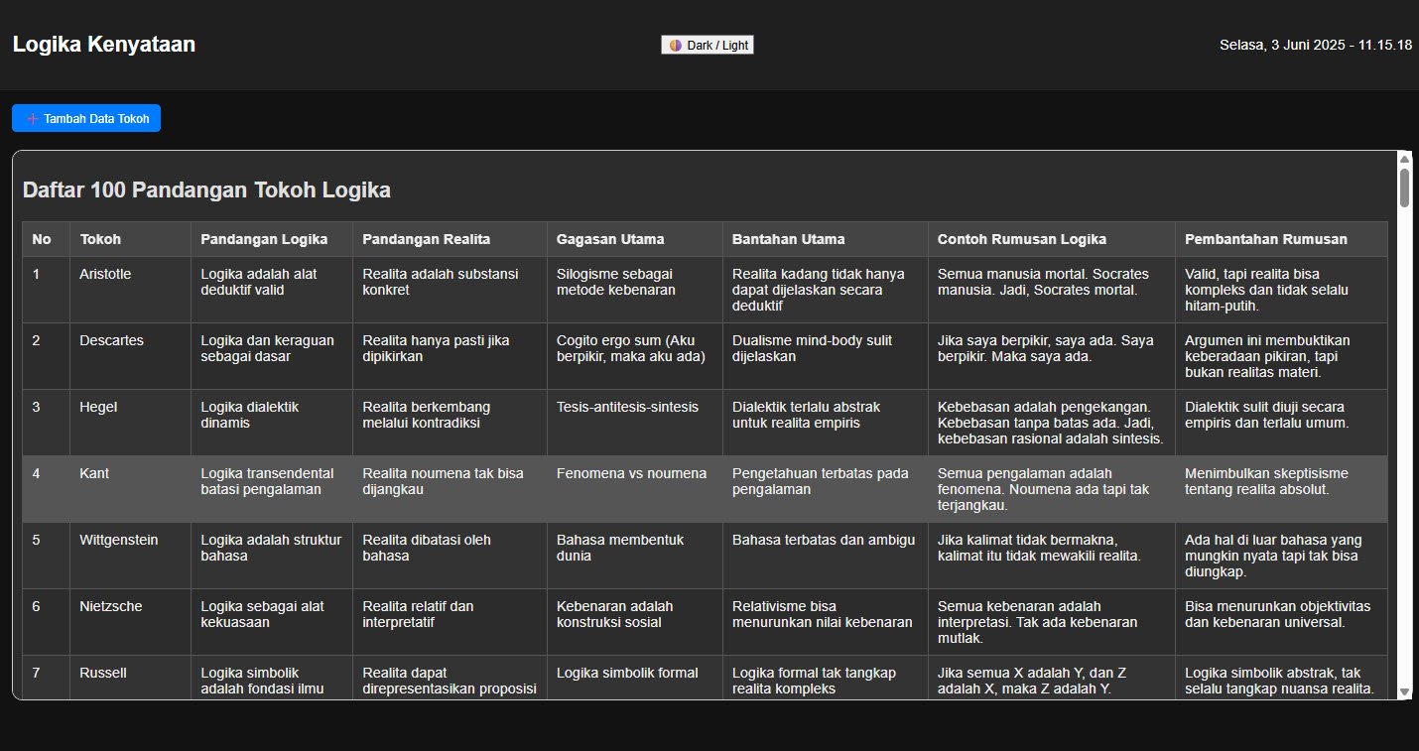Click 'Dualisme mind-body sulit dijelaskan' cell
The width and height of the screenshot is (1419, 751).
pyautogui.click(x=825, y=356)
